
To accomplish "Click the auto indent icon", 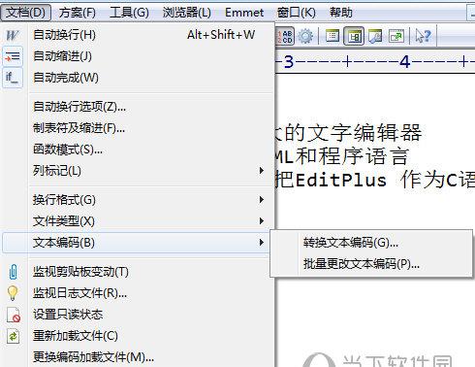I will point(13,56).
